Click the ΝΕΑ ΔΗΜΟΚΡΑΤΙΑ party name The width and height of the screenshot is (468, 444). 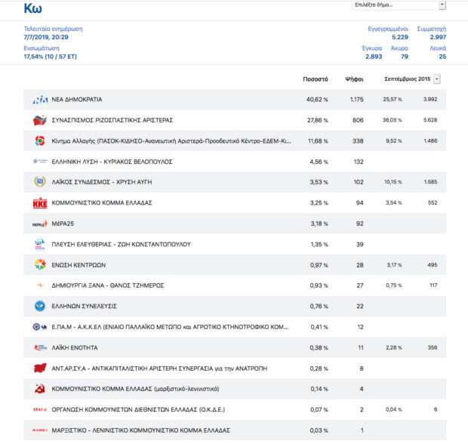[x=77, y=100]
